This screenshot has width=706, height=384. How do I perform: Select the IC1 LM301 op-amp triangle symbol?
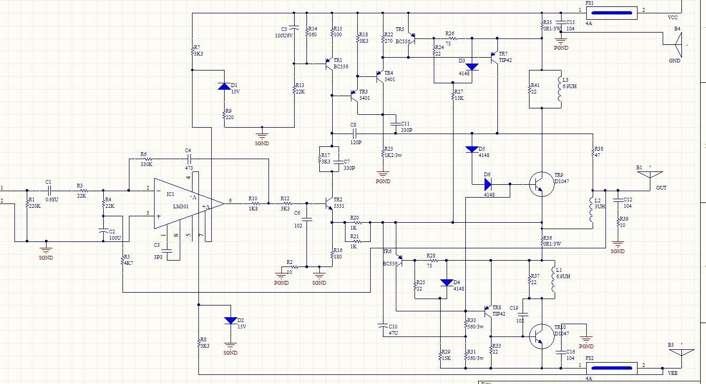point(189,203)
